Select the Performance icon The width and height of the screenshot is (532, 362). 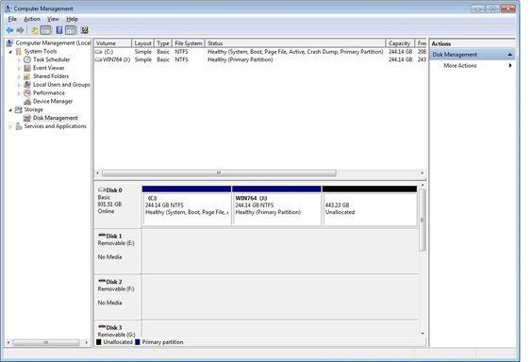(27, 93)
